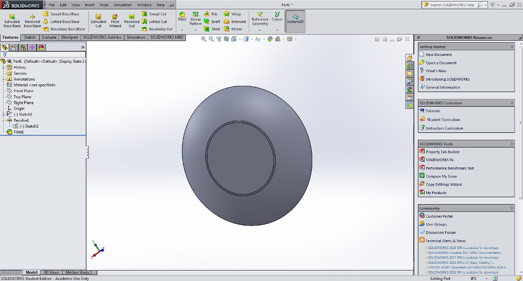523x281 pixels.
Task: Click the Search SOLIDWORKS Help field
Action: tap(452, 5)
